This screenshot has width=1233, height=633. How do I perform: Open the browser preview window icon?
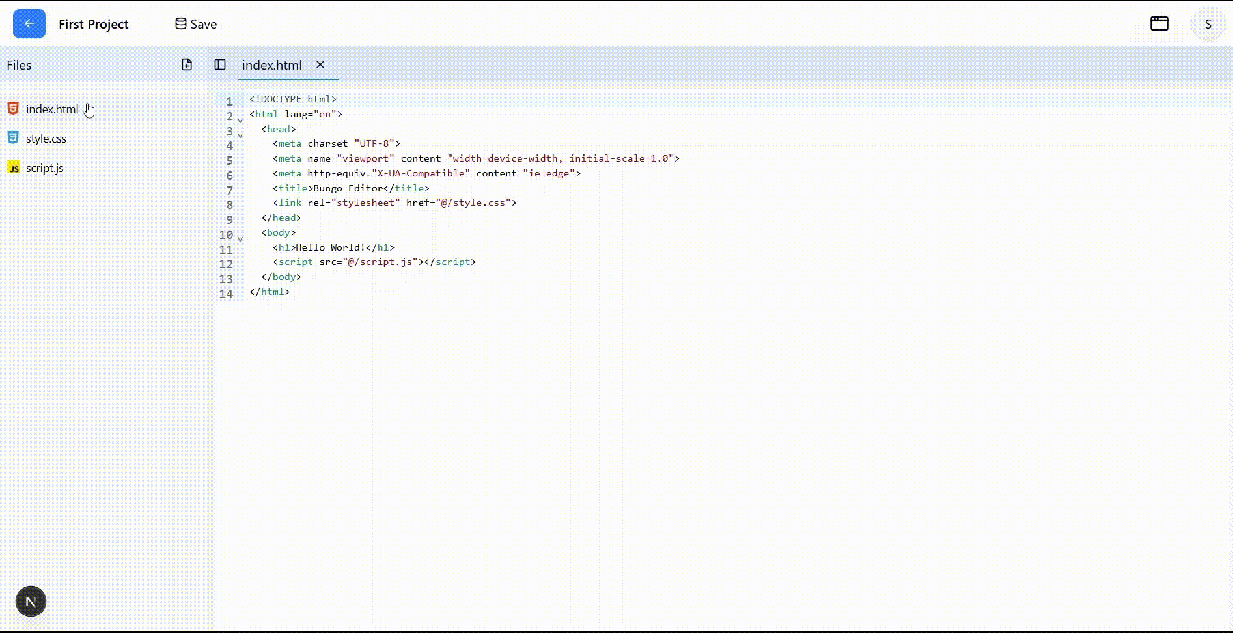click(1159, 23)
